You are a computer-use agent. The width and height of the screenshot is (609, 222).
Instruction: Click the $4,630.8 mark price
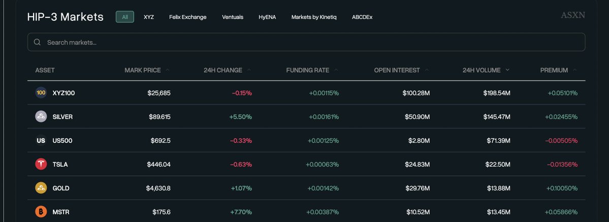click(158, 188)
